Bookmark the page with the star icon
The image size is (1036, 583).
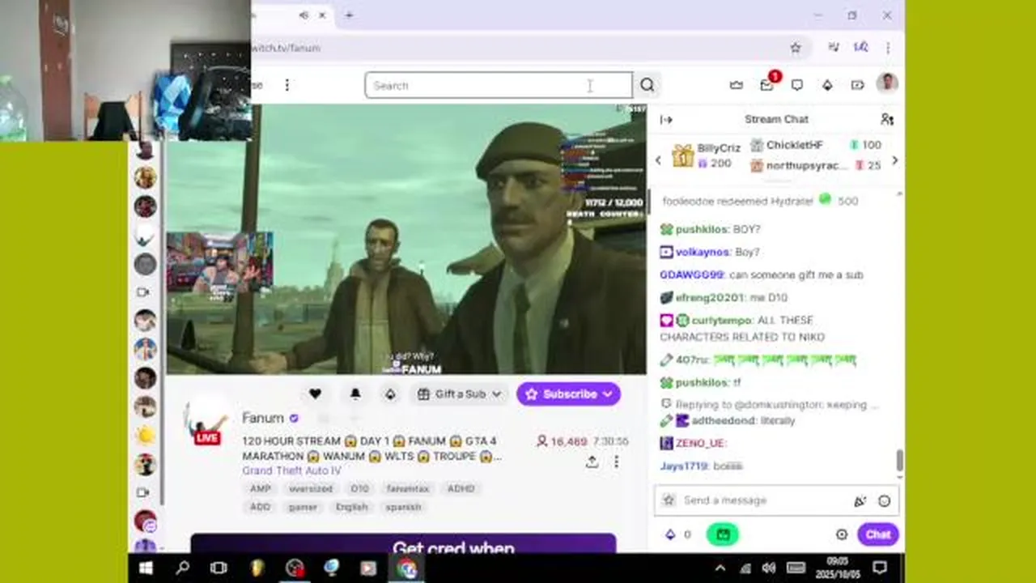click(x=796, y=48)
